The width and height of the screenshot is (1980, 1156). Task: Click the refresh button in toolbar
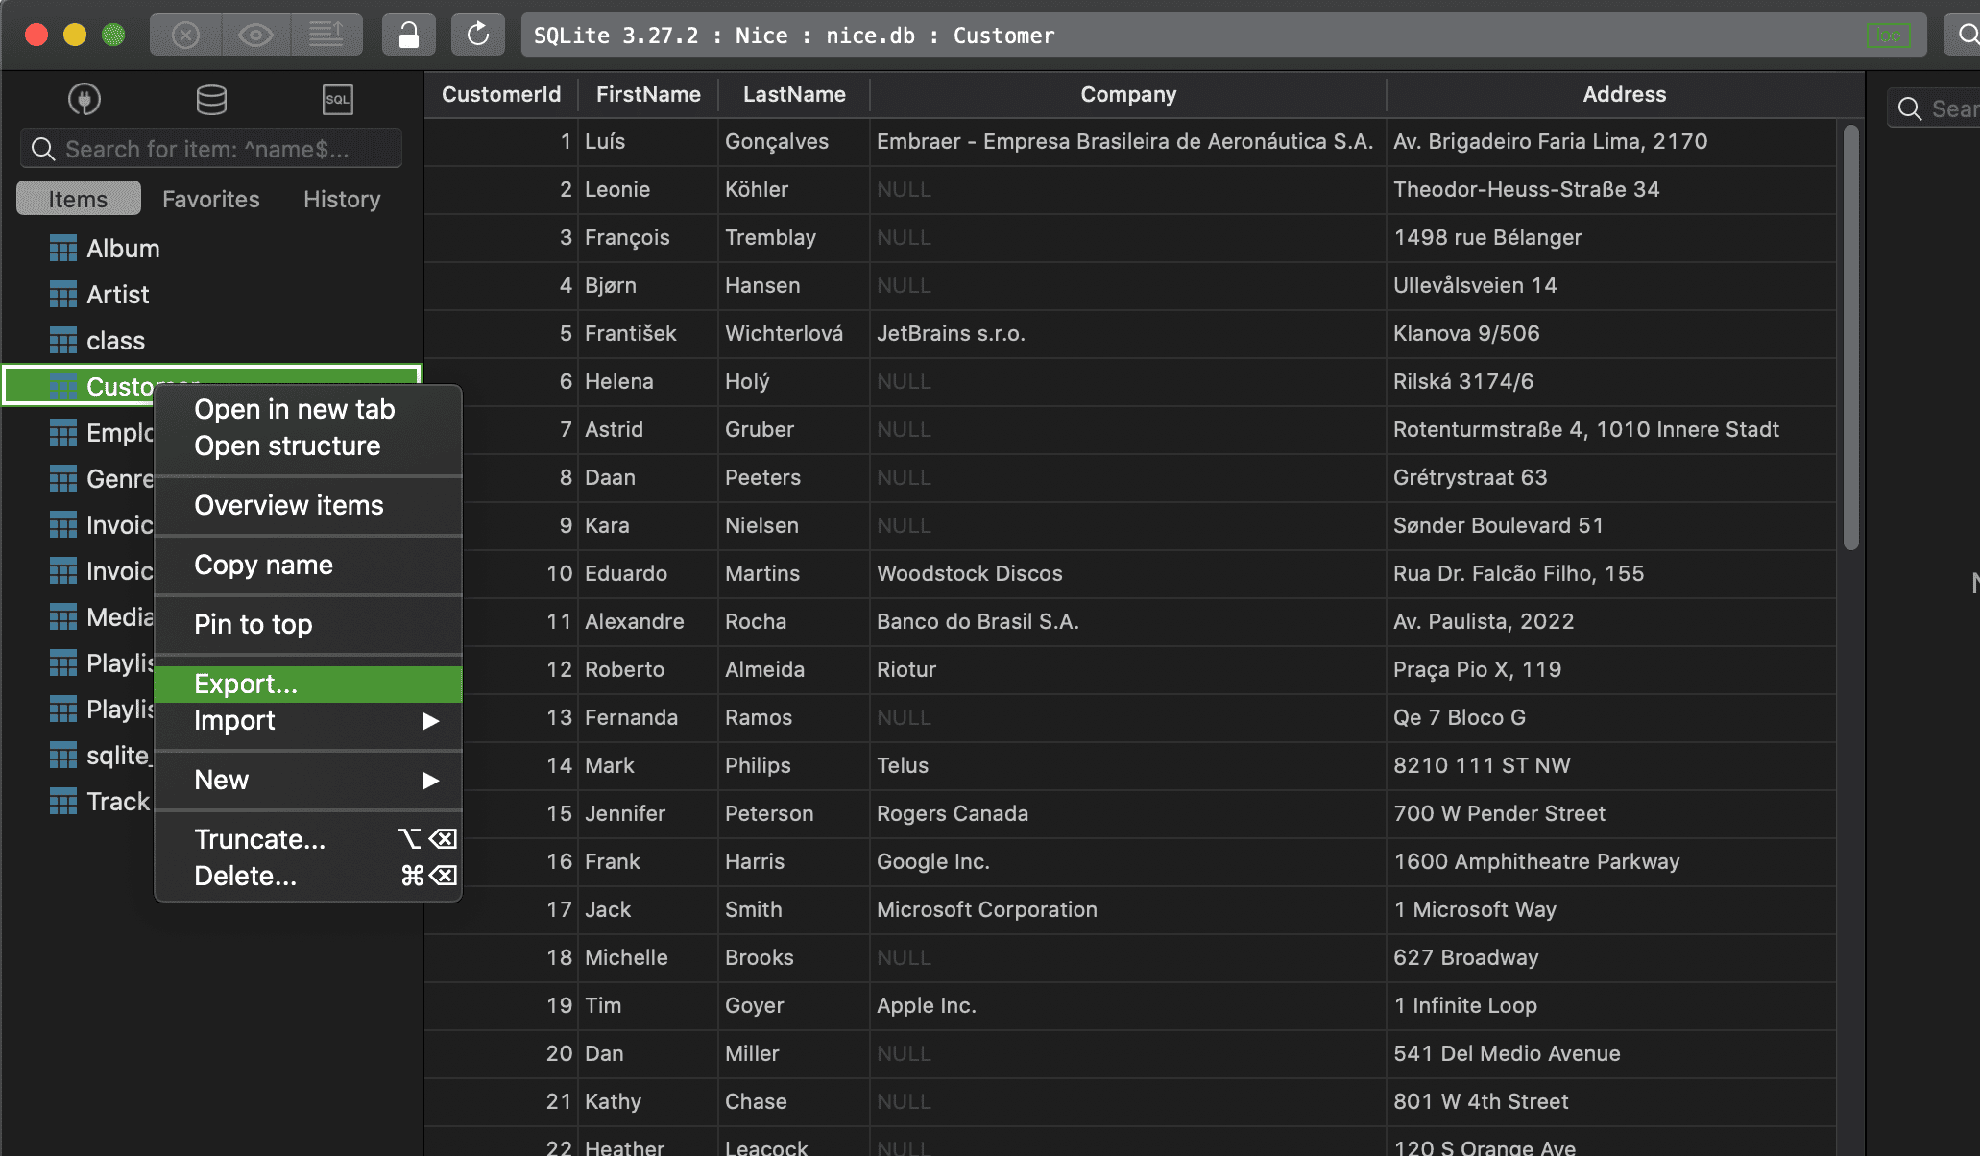[478, 36]
